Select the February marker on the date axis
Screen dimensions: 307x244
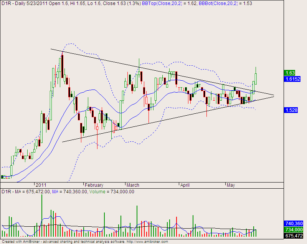coord(94,184)
